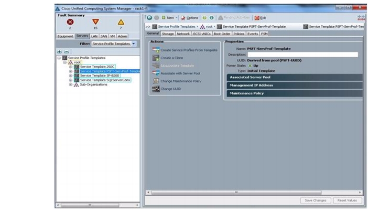Click the green help question icon
The height and width of the screenshot is (212, 369).
coord(204,18)
